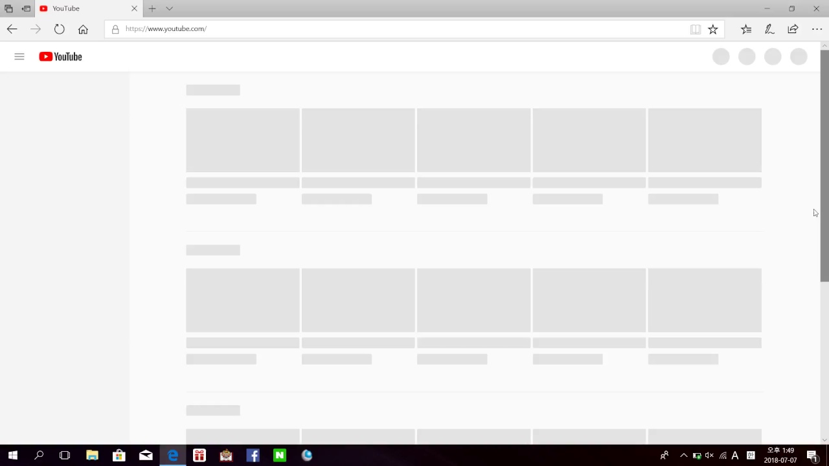Go to the YouTube logo home link
The image size is (829, 466).
tap(60, 57)
